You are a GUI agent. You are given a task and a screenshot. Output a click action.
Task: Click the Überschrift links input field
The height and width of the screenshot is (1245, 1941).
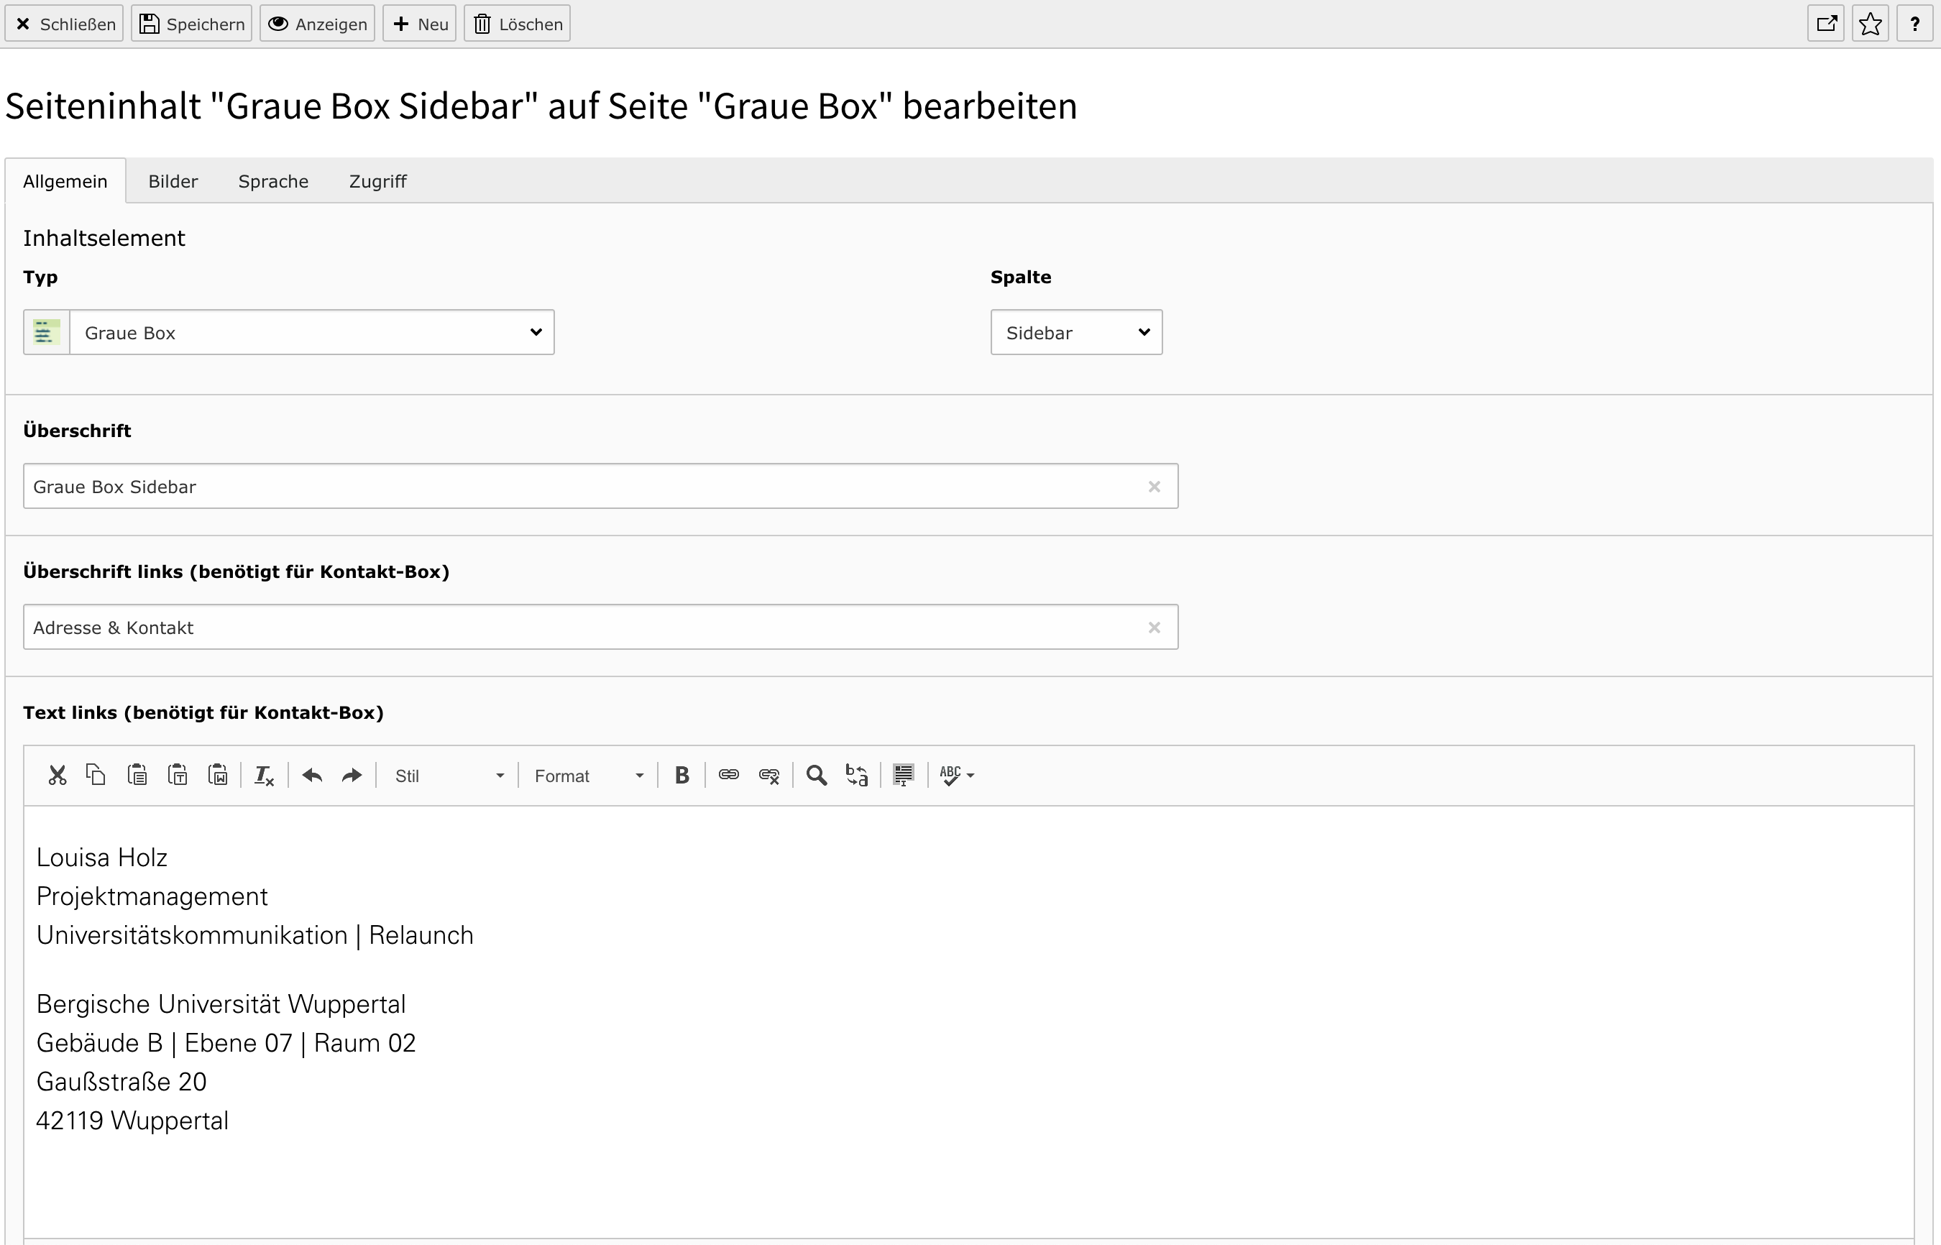tap(601, 627)
